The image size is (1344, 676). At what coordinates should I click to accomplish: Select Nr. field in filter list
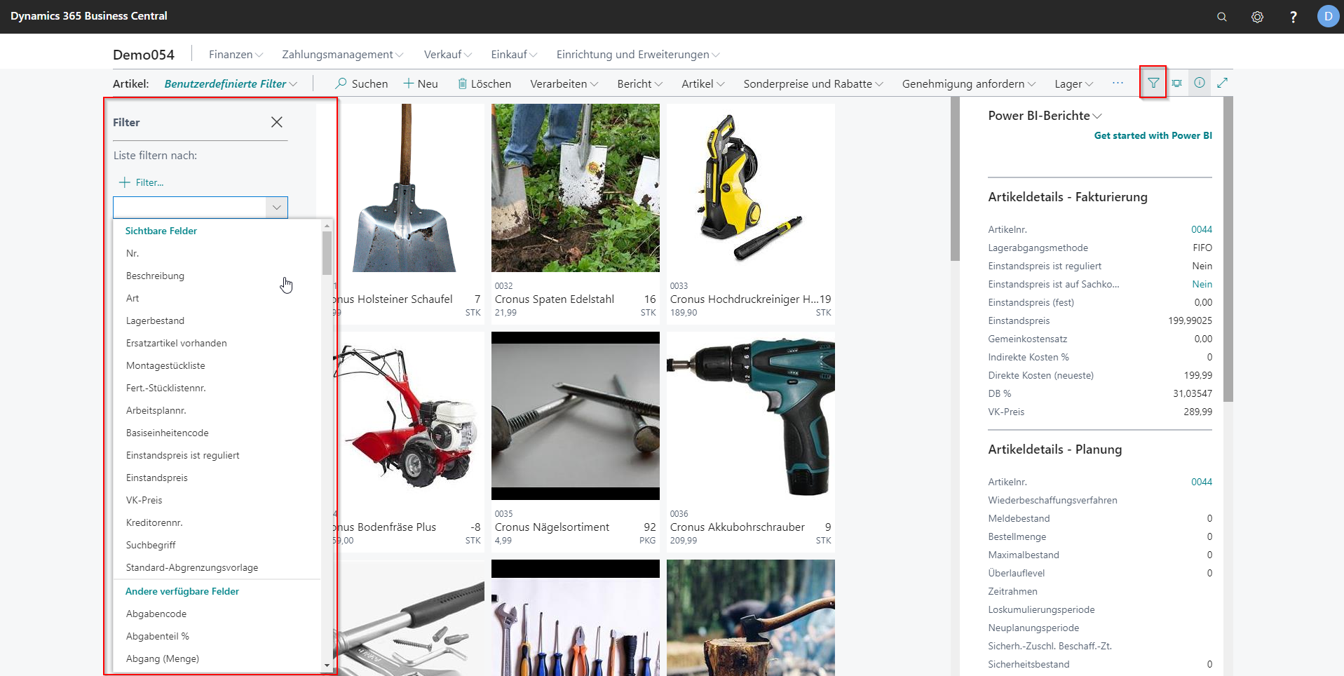pyautogui.click(x=218, y=253)
